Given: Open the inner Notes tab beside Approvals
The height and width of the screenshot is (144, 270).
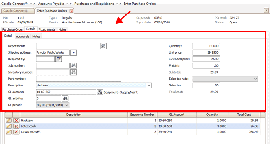Looking at the screenshot, I should click(x=36, y=36).
